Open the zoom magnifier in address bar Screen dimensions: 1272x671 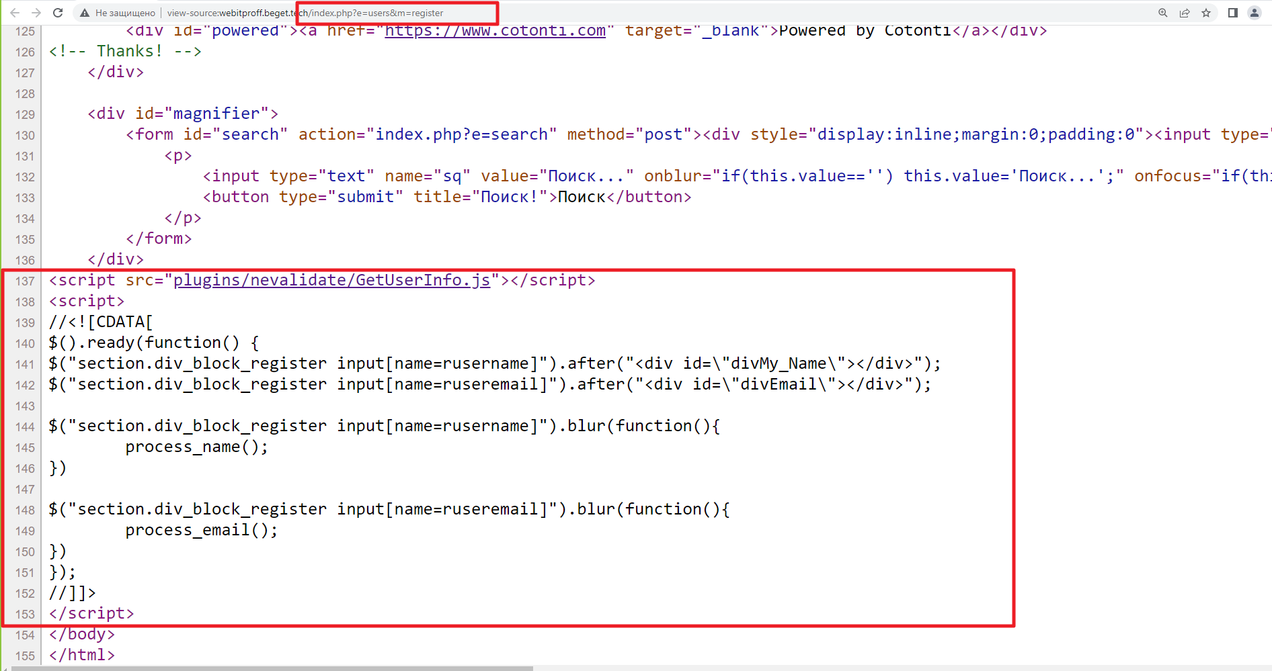coord(1162,13)
